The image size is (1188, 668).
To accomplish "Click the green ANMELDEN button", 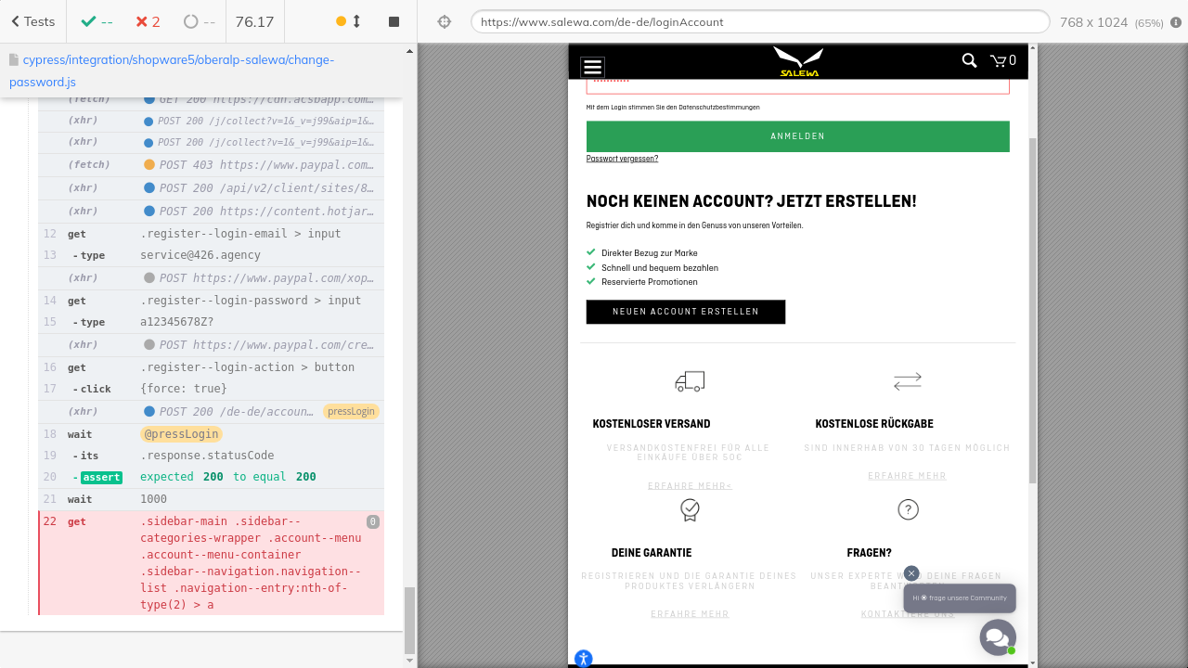I will coord(797,136).
